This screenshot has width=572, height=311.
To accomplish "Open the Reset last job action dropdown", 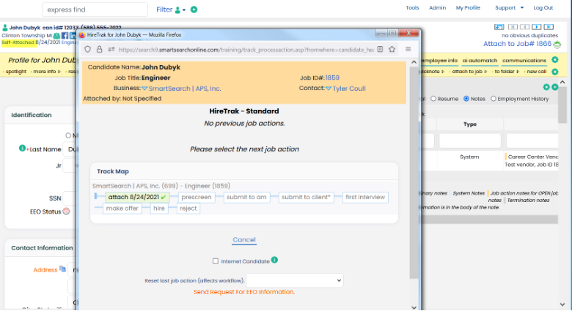I will click(x=294, y=280).
